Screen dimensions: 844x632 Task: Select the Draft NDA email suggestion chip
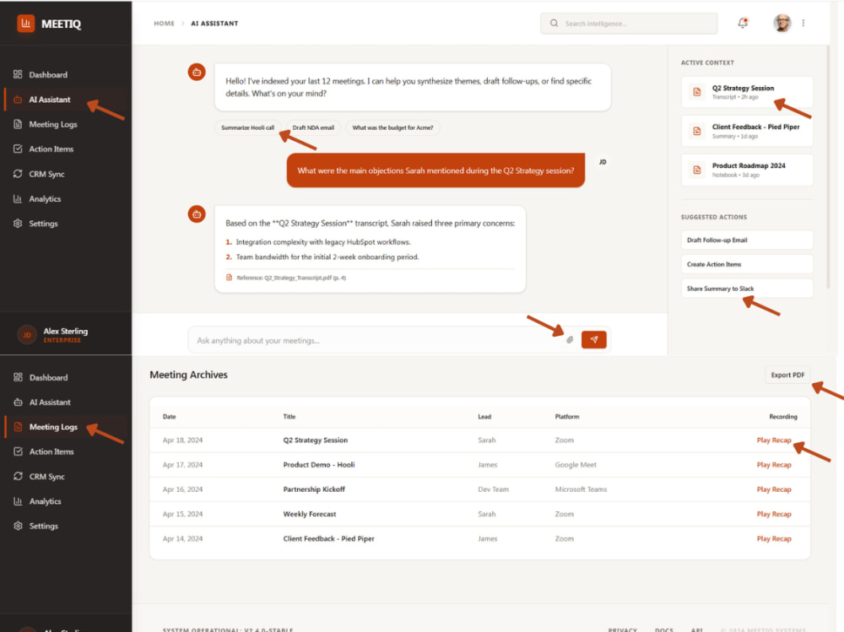[x=313, y=127]
